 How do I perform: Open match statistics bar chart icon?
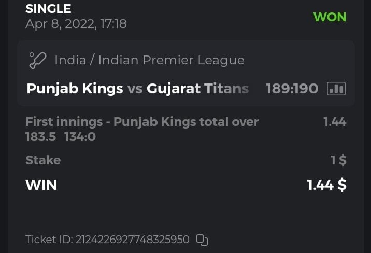pos(336,89)
